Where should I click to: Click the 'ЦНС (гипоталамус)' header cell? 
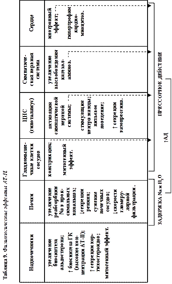29,116
